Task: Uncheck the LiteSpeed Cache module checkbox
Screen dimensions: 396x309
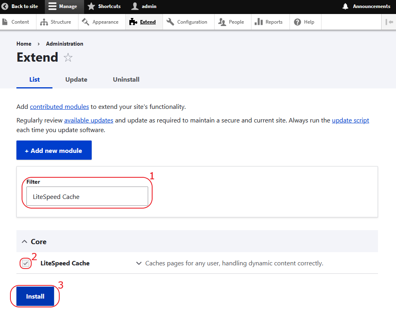Action: pyautogui.click(x=26, y=263)
